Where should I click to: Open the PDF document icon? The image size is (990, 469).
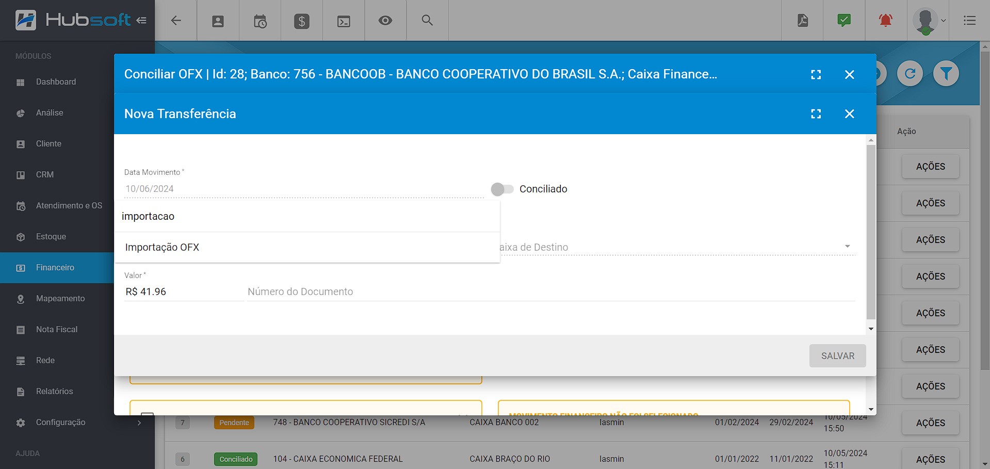tap(802, 21)
